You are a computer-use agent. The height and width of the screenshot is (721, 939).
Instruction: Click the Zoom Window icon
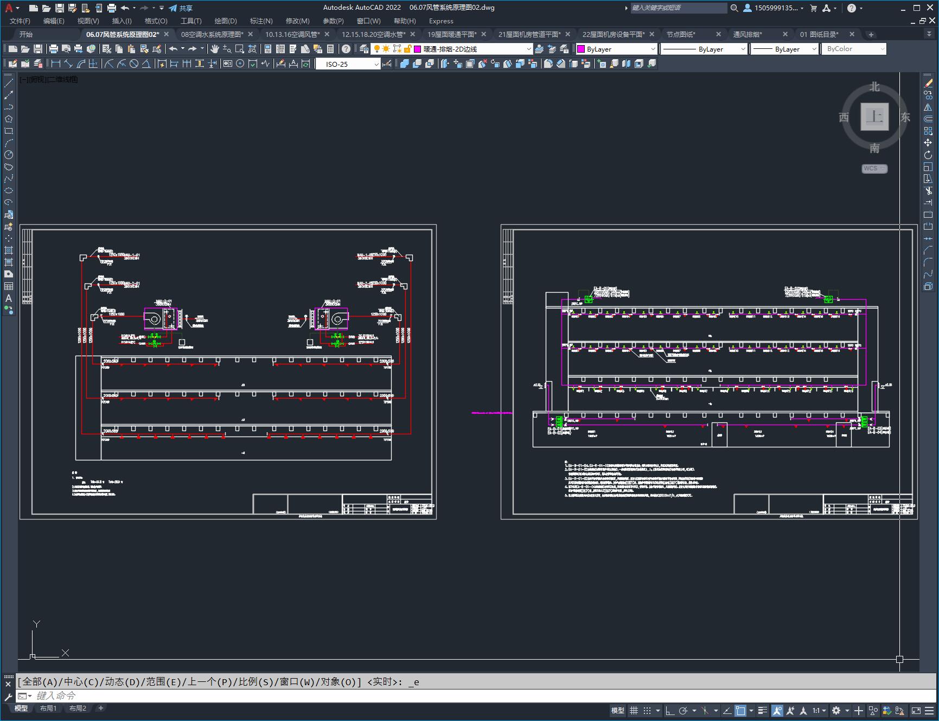pos(239,49)
